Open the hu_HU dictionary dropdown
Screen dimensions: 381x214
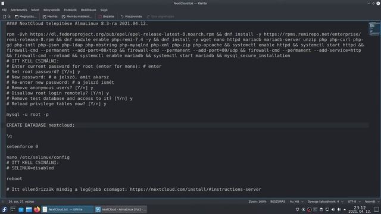(296, 202)
